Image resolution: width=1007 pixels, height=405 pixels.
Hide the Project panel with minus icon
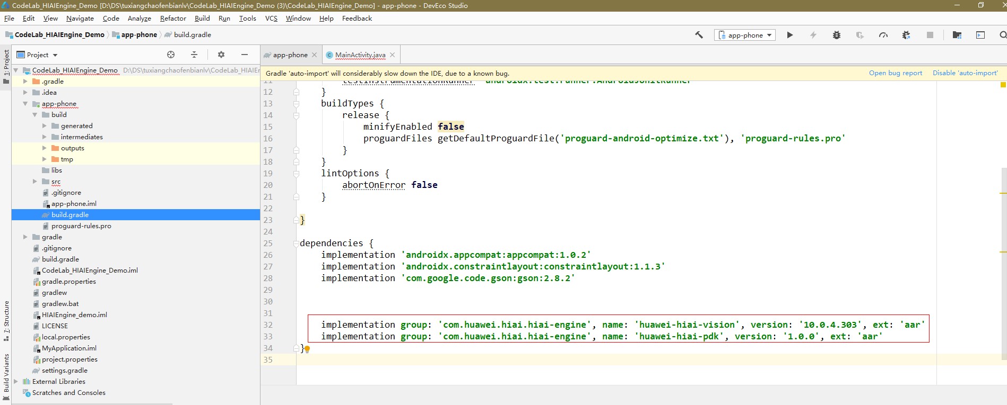pyautogui.click(x=245, y=55)
